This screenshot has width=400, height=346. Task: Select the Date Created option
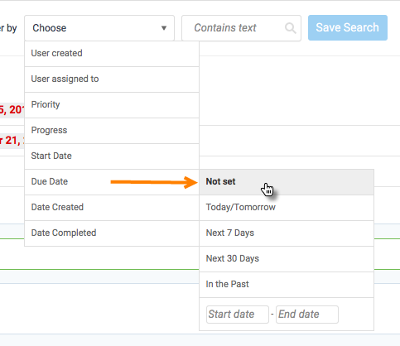112,208
